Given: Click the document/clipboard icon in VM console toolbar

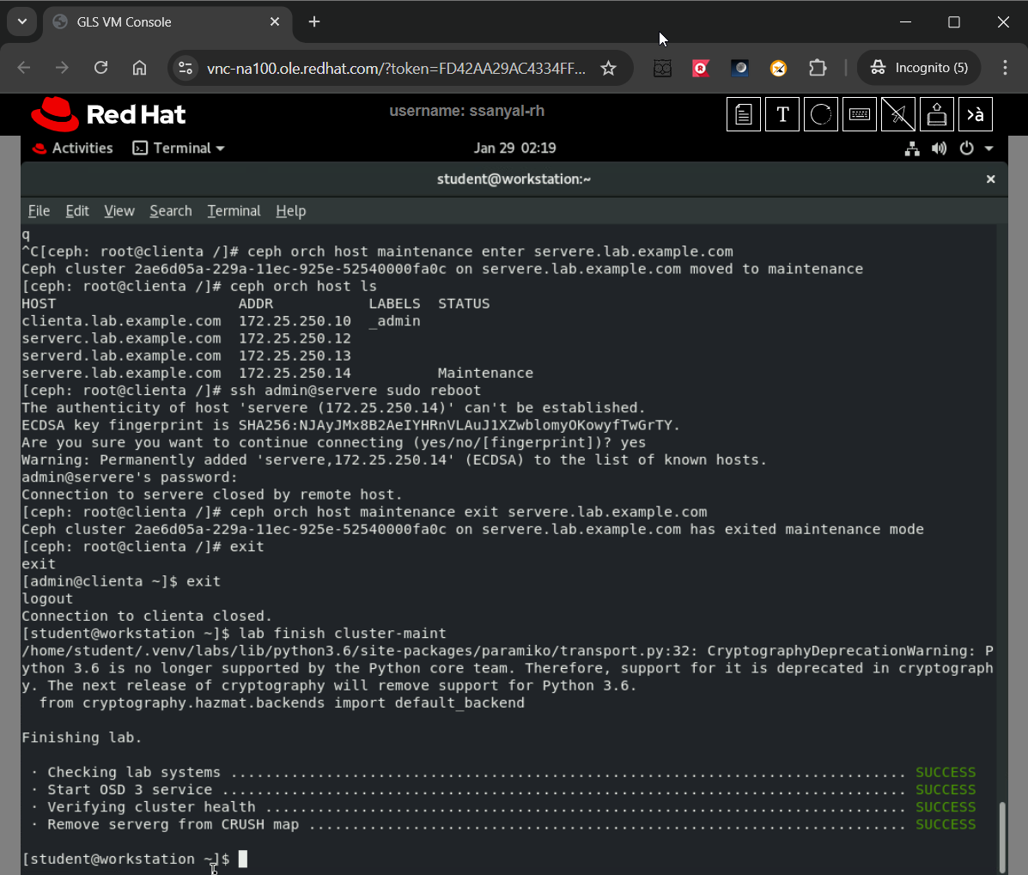Looking at the screenshot, I should (744, 114).
